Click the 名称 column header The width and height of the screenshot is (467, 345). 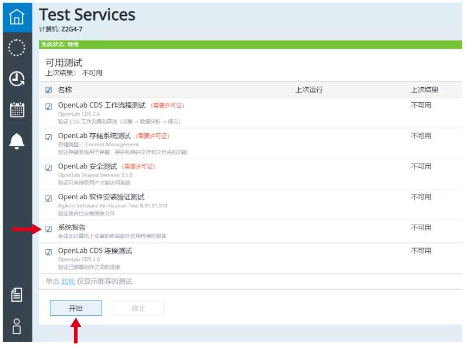click(65, 89)
